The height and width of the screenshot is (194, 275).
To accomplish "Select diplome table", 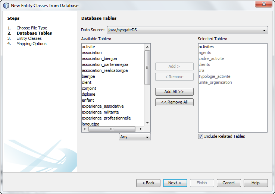I will (x=113, y=94).
